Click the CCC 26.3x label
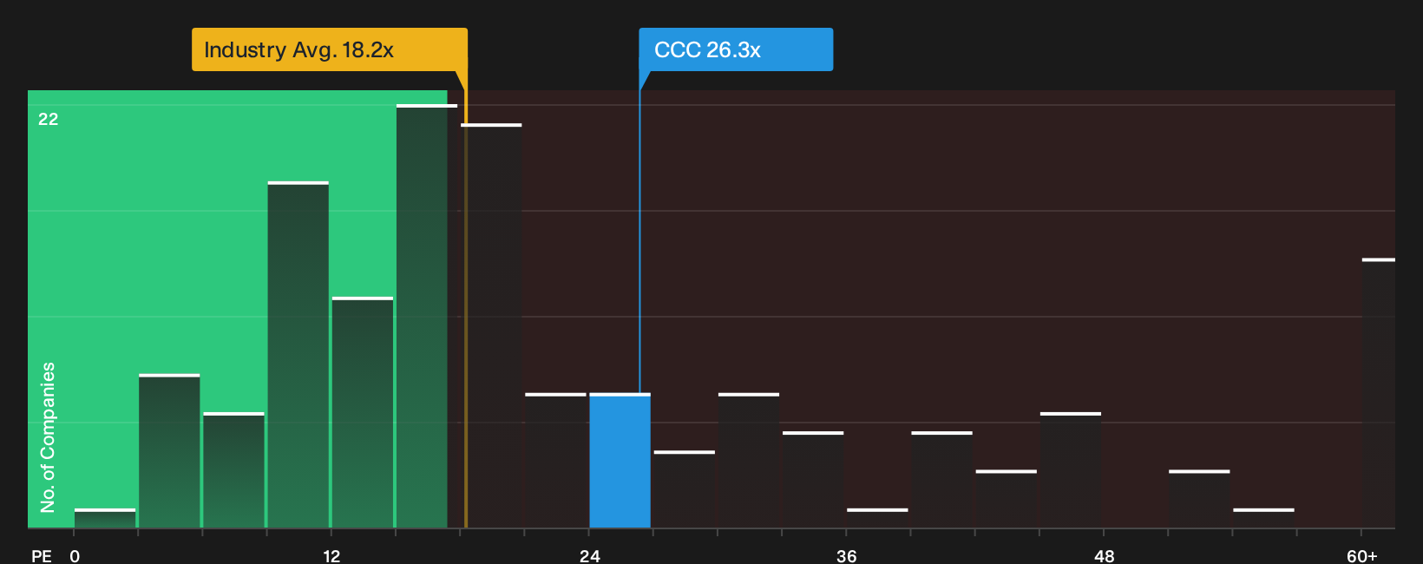This screenshot has height=564, width=1423. tap(736, 49)
